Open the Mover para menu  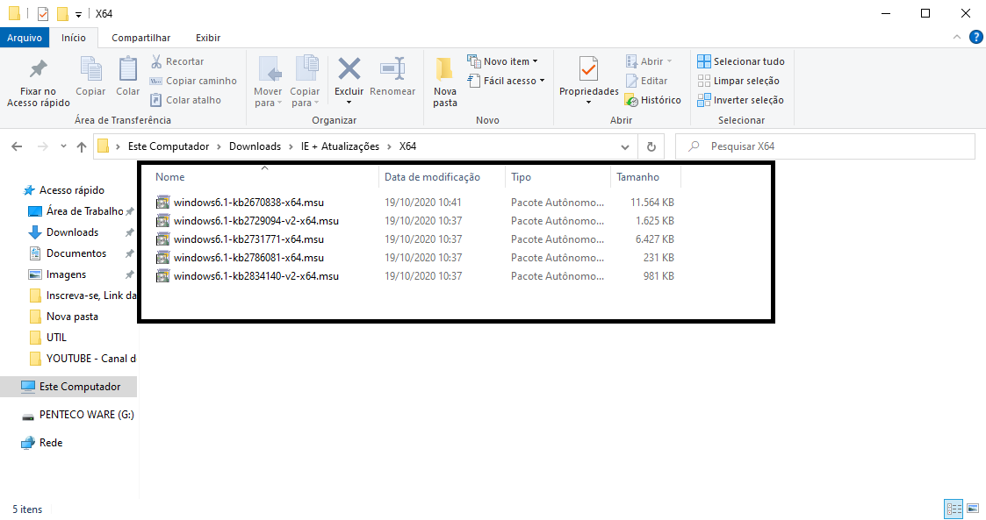268,82
